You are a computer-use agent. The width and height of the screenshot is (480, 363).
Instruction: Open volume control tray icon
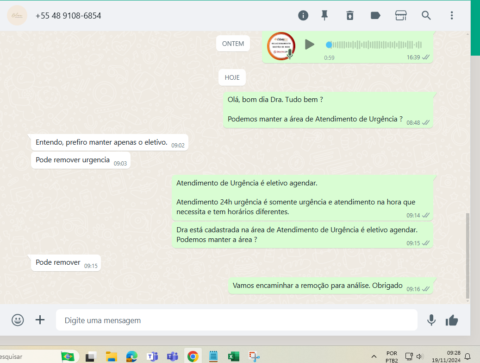pyautogui.click(x=420, y=357)
